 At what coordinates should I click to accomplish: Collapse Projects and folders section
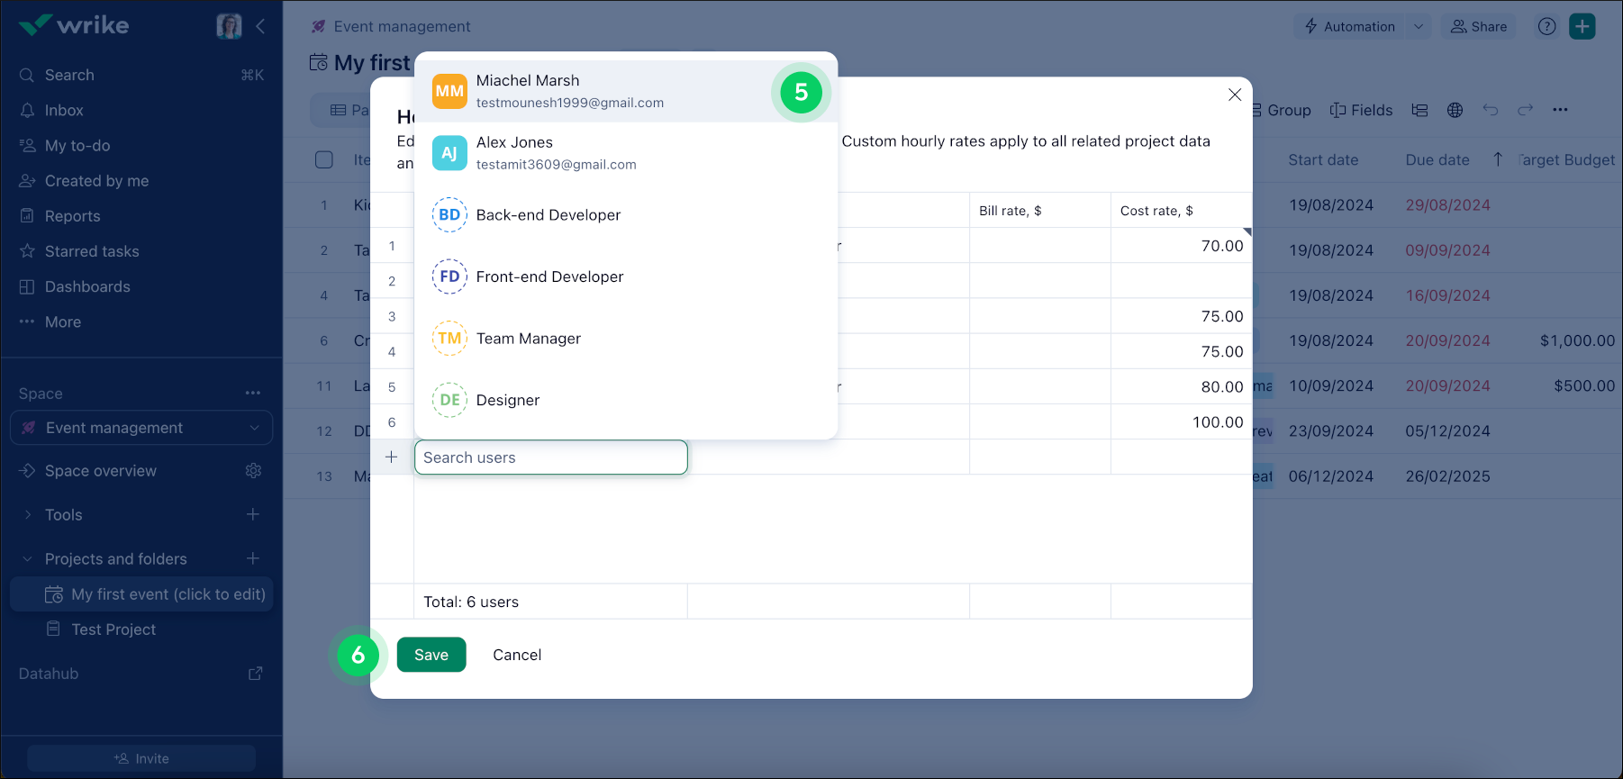tap(28, 559)
